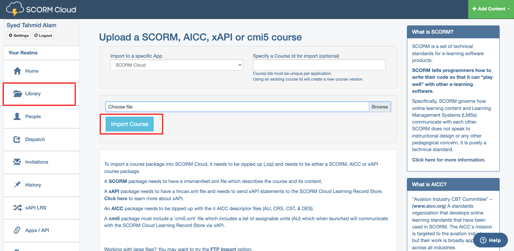Click the People person icon
The height and width of the screenshot is (251, 514).
pos(17,116)
